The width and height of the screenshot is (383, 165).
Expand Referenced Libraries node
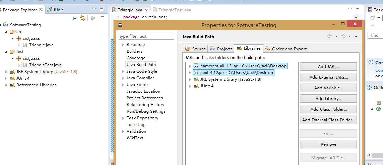(6, 85)
